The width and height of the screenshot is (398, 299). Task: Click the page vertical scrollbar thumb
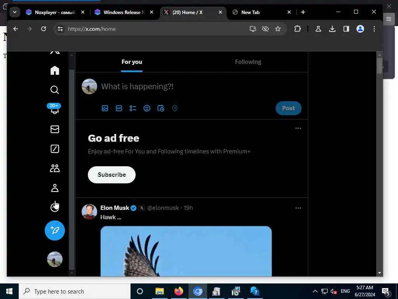point(379,66)
